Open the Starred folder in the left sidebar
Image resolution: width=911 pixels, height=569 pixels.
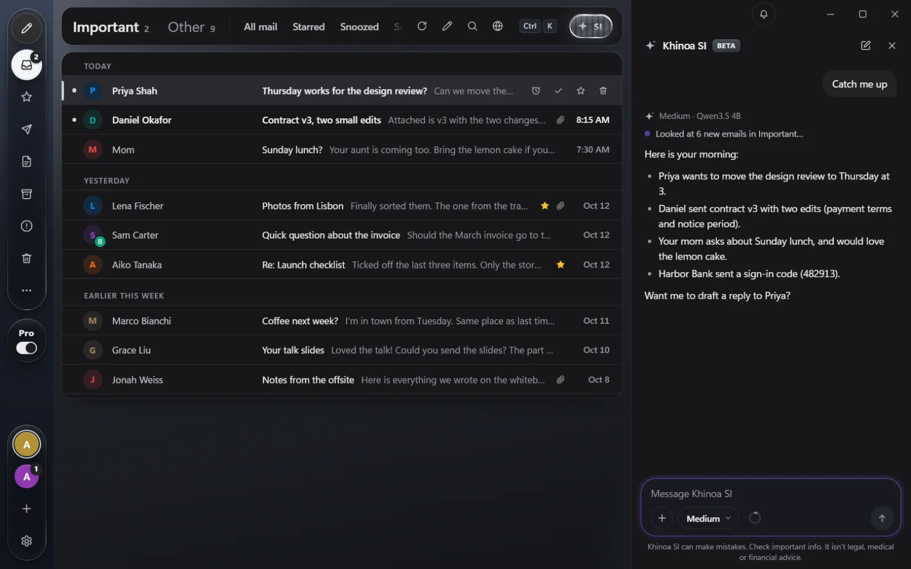[27, 97]
